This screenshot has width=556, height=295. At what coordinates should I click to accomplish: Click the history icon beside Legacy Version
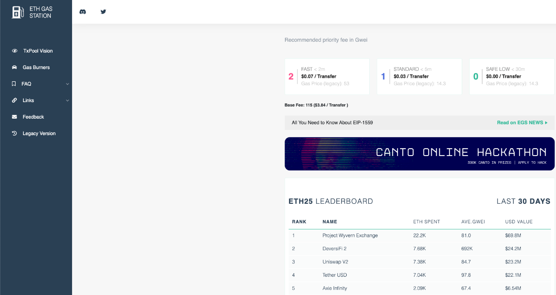tap(14, 133)
